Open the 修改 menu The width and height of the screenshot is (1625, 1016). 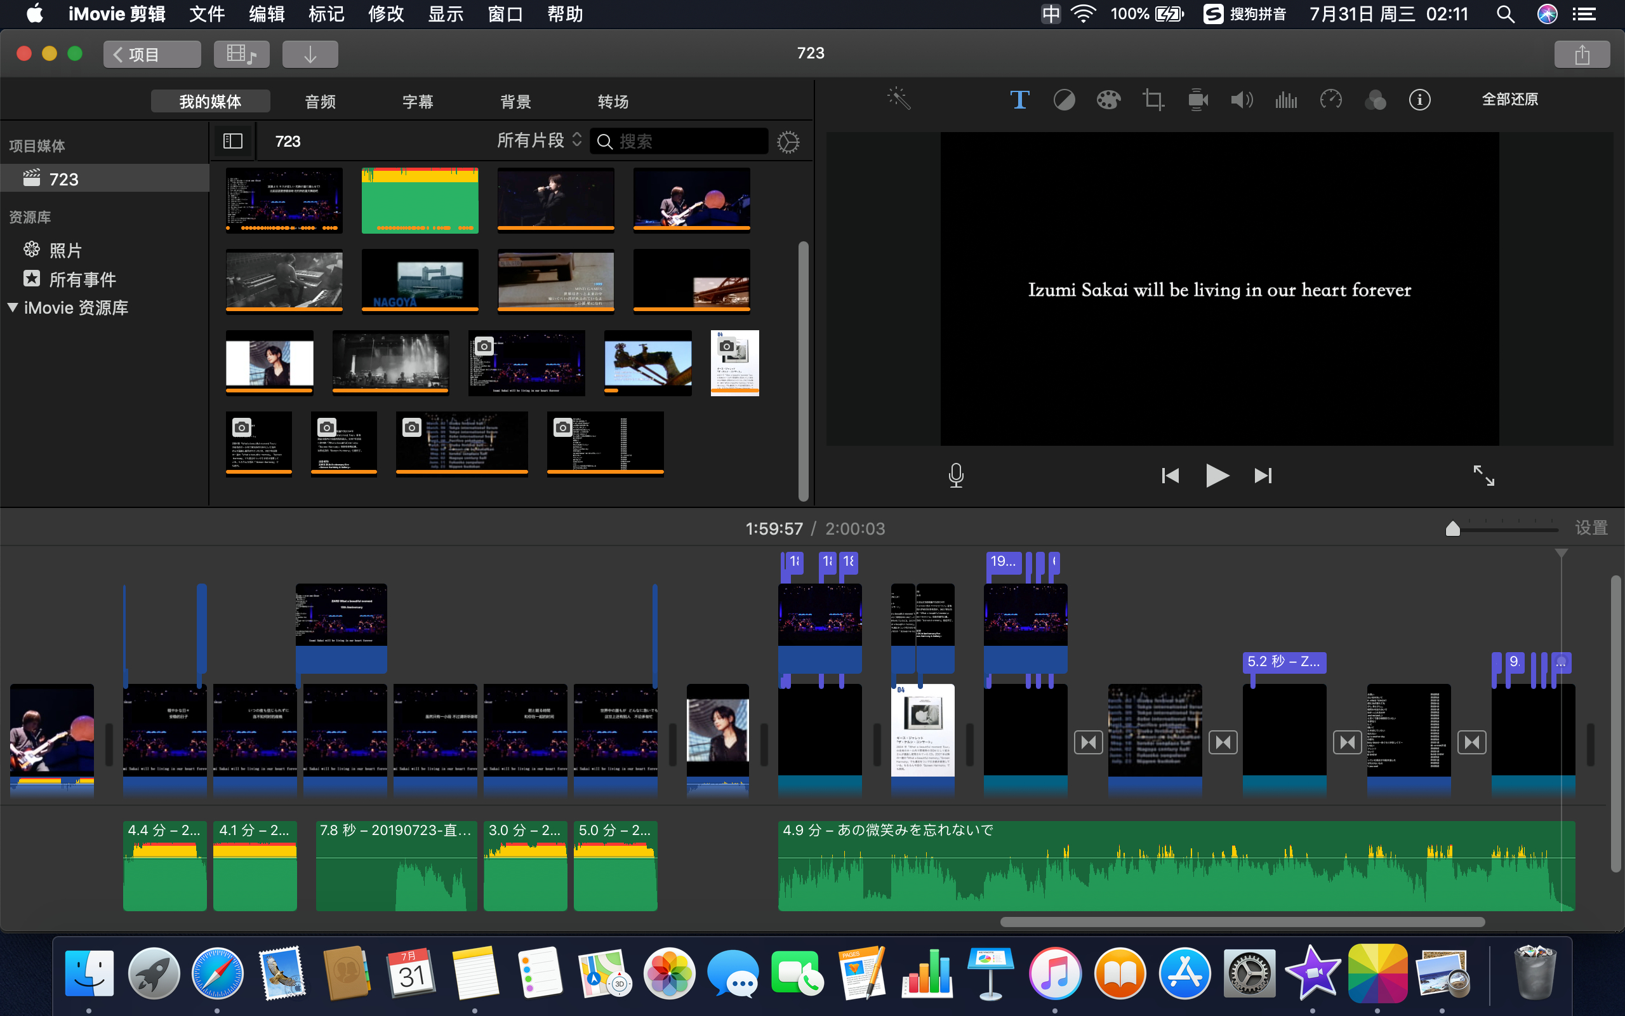click(386, 14)
